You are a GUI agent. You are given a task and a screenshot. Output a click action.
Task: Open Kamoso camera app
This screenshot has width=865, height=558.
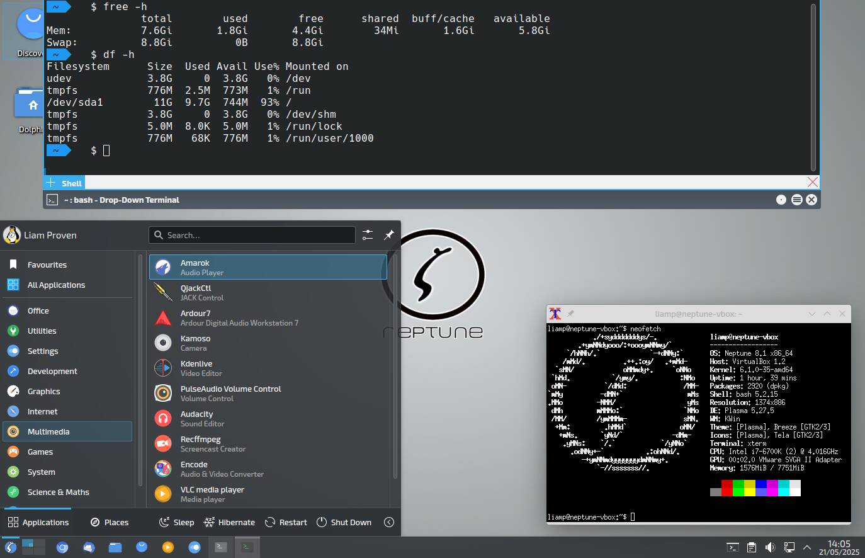(x=268, y=343)
